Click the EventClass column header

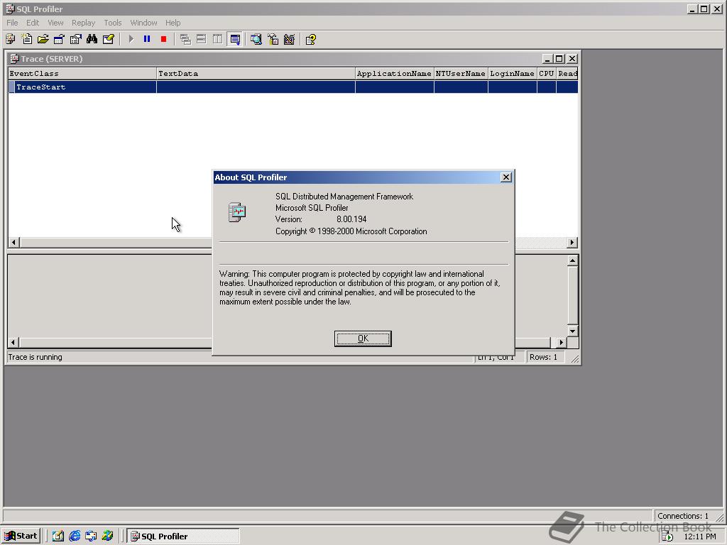(82, 73)
